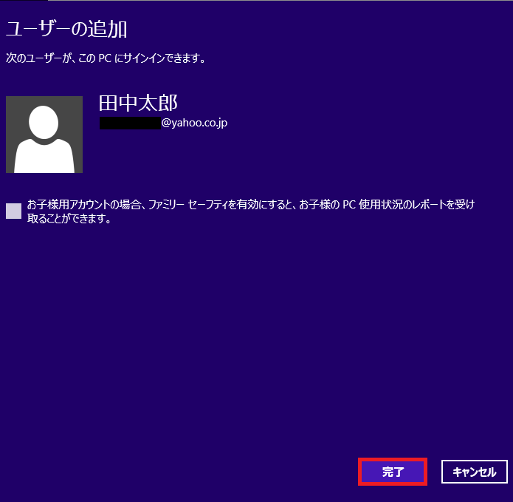This screenshot has height=502, width=513.
Task: Click the @yahoo.co.jp email address
Action: 163,123
